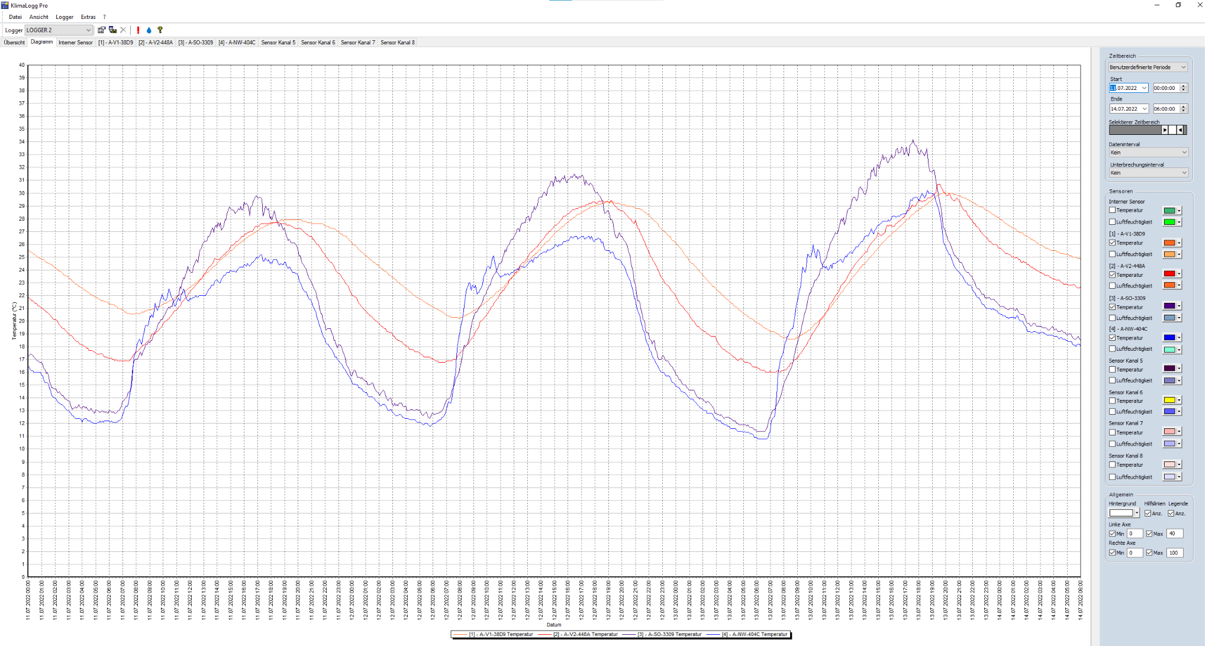
Task: Switch to the Übersicht tab
Action: pyautogui.click(x=14, y=43)
